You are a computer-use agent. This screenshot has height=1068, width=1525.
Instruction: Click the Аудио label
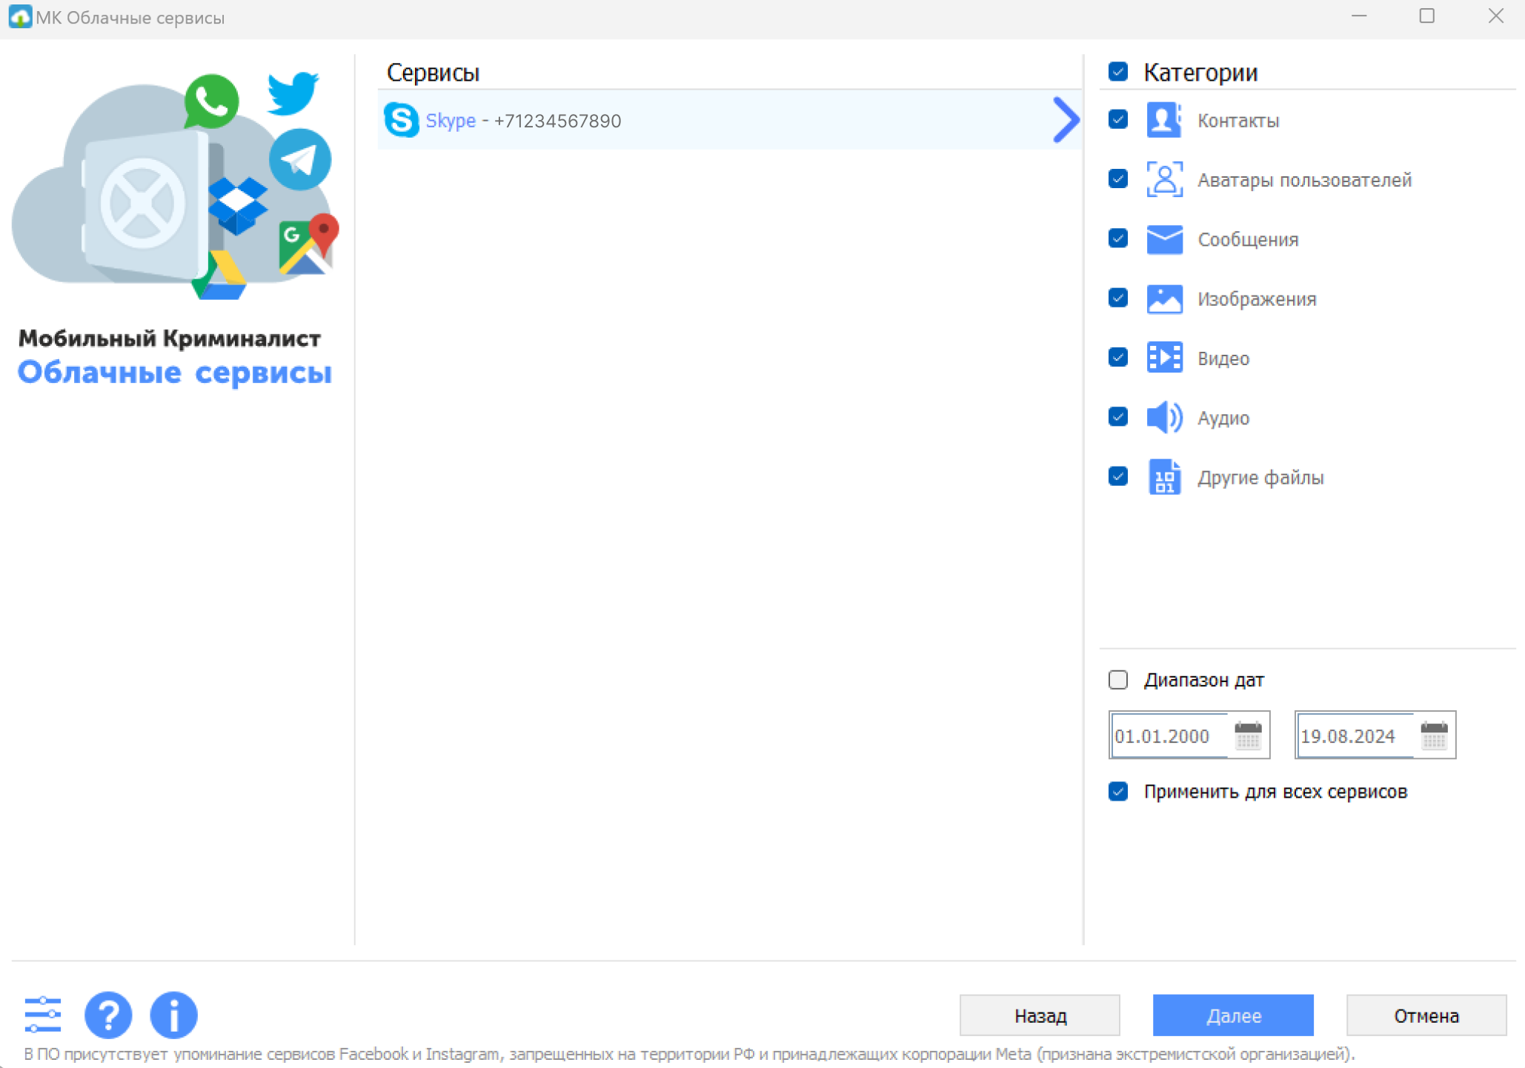pos(1223,418)
